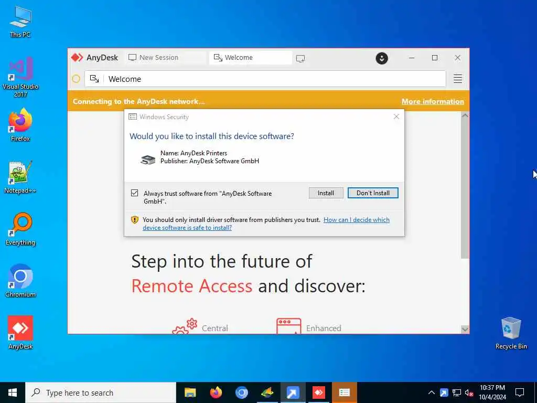The width and height of the screenshot is (537, 403).
Task: Click the Windows Security taskbar button
Action: click(x=344, y=393)
